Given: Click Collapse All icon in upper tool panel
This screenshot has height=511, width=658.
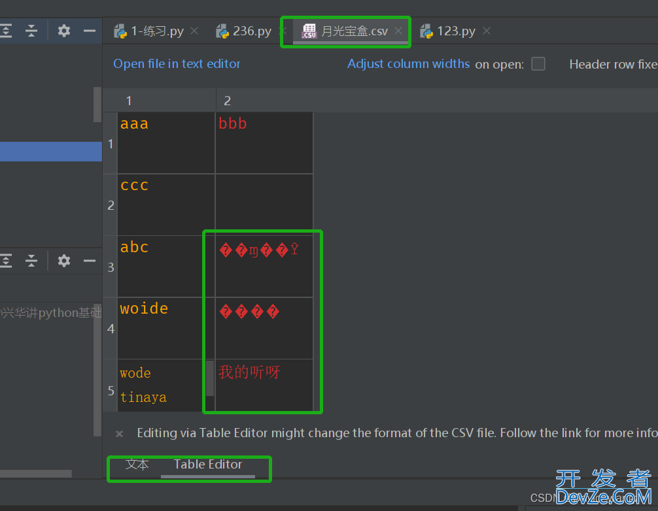Looking at the screenshot, I should [x=31, y=31].
